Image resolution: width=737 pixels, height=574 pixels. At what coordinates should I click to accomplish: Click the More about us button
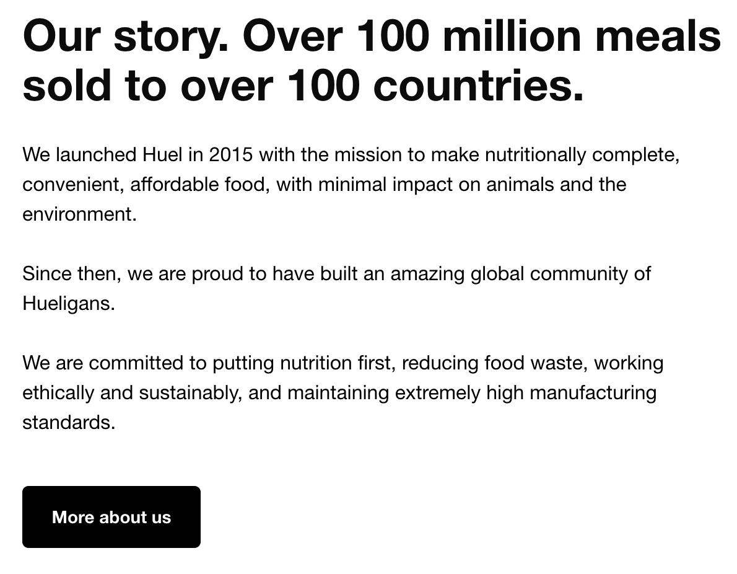[111, 517]
